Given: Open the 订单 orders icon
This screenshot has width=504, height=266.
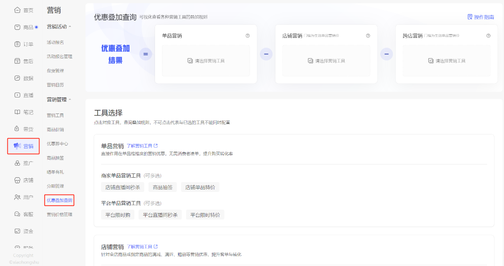Looking at the screenshot, I should pyautogui.click(x=17, y=44).
